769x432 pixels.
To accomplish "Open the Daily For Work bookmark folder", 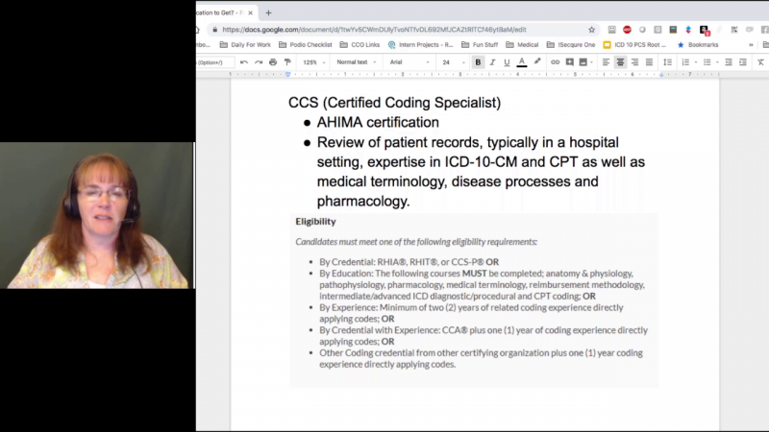I will [245, 44].
